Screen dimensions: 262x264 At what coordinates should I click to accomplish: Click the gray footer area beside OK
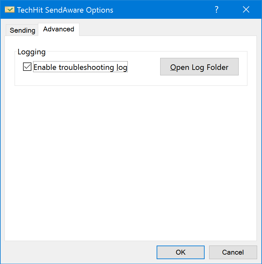coord(79,252)
